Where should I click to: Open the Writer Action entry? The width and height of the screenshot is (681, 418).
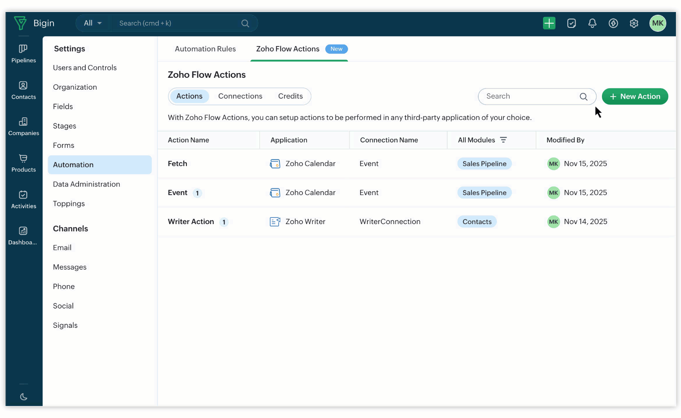191,222
